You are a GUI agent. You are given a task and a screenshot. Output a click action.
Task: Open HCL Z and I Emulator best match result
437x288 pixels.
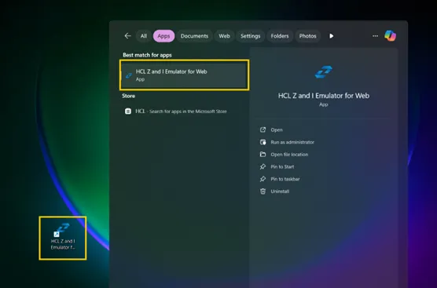point(184,75)
